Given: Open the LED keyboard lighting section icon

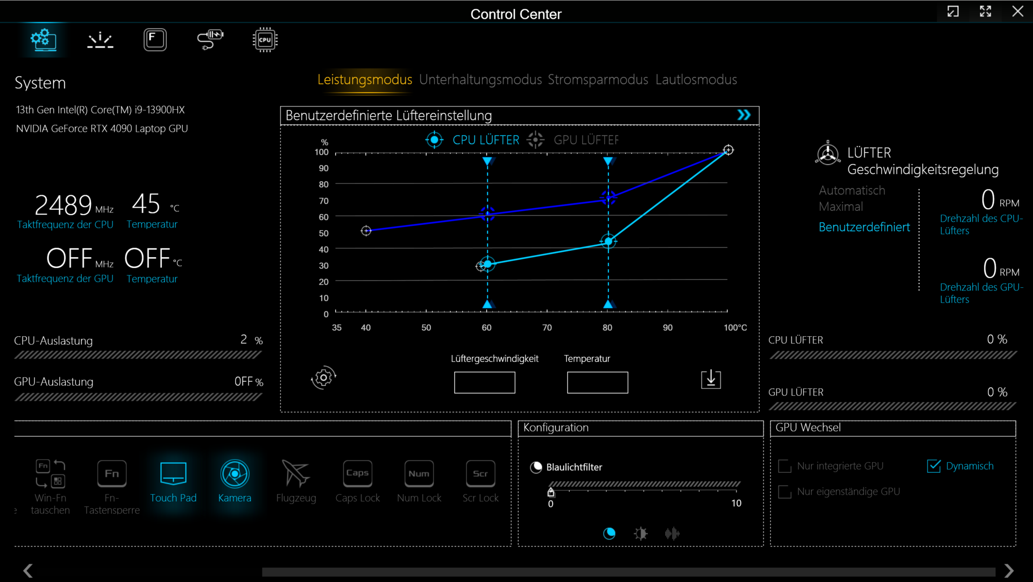Looking at the screenshot, I should click(x=100, y=40).
